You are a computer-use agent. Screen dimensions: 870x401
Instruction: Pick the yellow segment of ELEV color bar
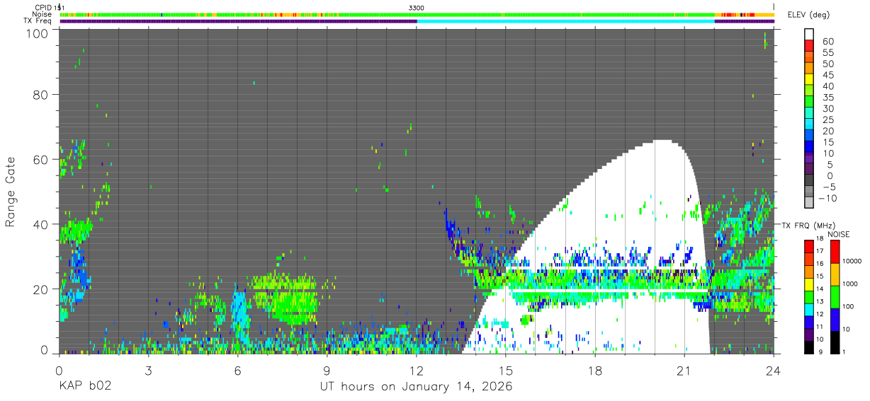point(810,79)
